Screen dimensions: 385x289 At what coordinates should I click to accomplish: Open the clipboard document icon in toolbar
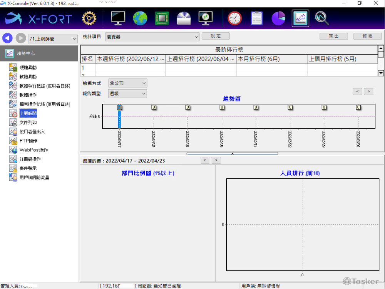pos(256,18)
